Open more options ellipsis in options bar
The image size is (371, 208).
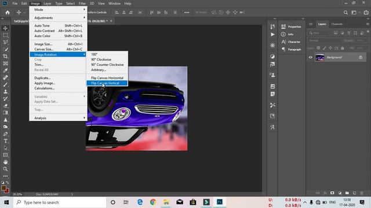187,13
